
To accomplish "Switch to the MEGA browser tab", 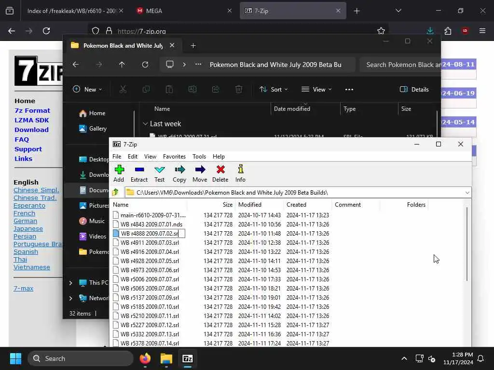I will point(184,11).
